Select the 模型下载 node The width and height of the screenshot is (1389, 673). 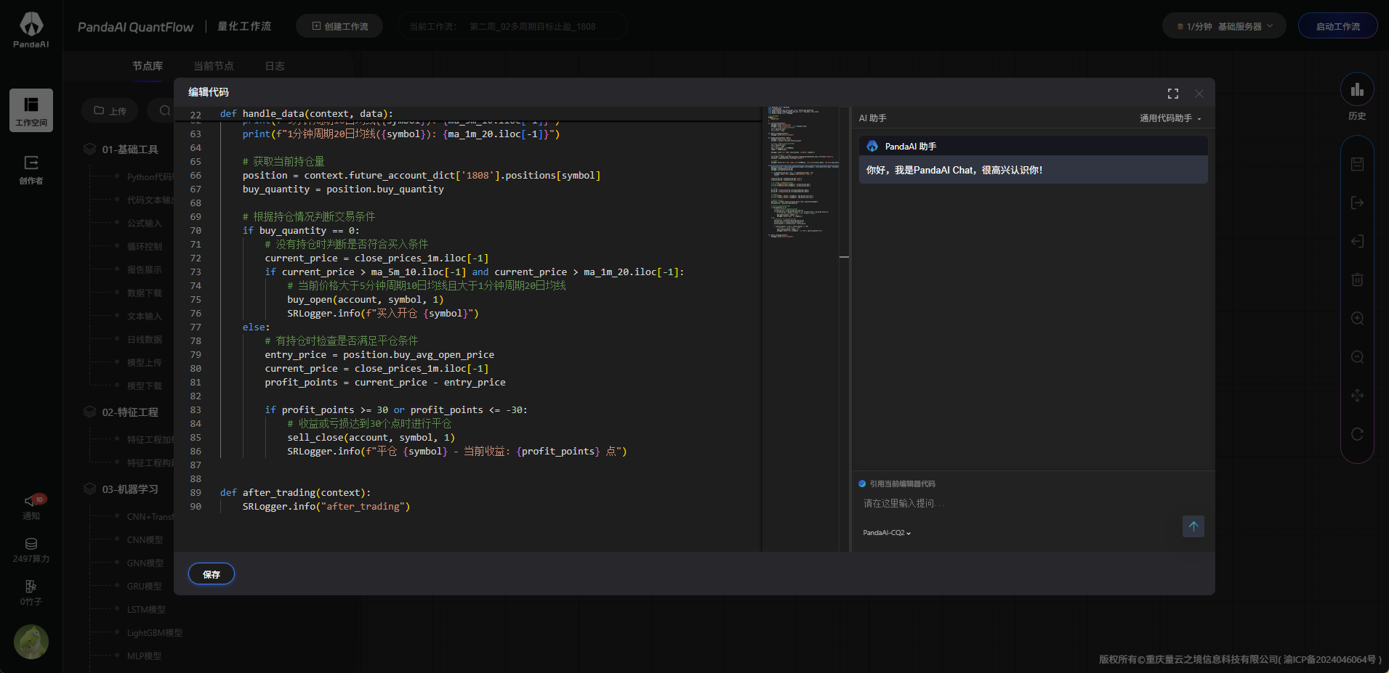(144, 386)
